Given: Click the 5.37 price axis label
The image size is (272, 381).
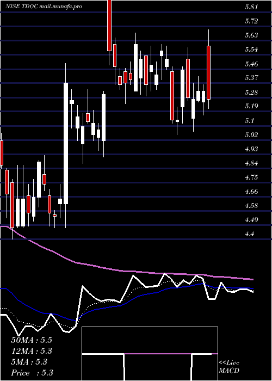Looking at the screenshot, I should point(251,78).
